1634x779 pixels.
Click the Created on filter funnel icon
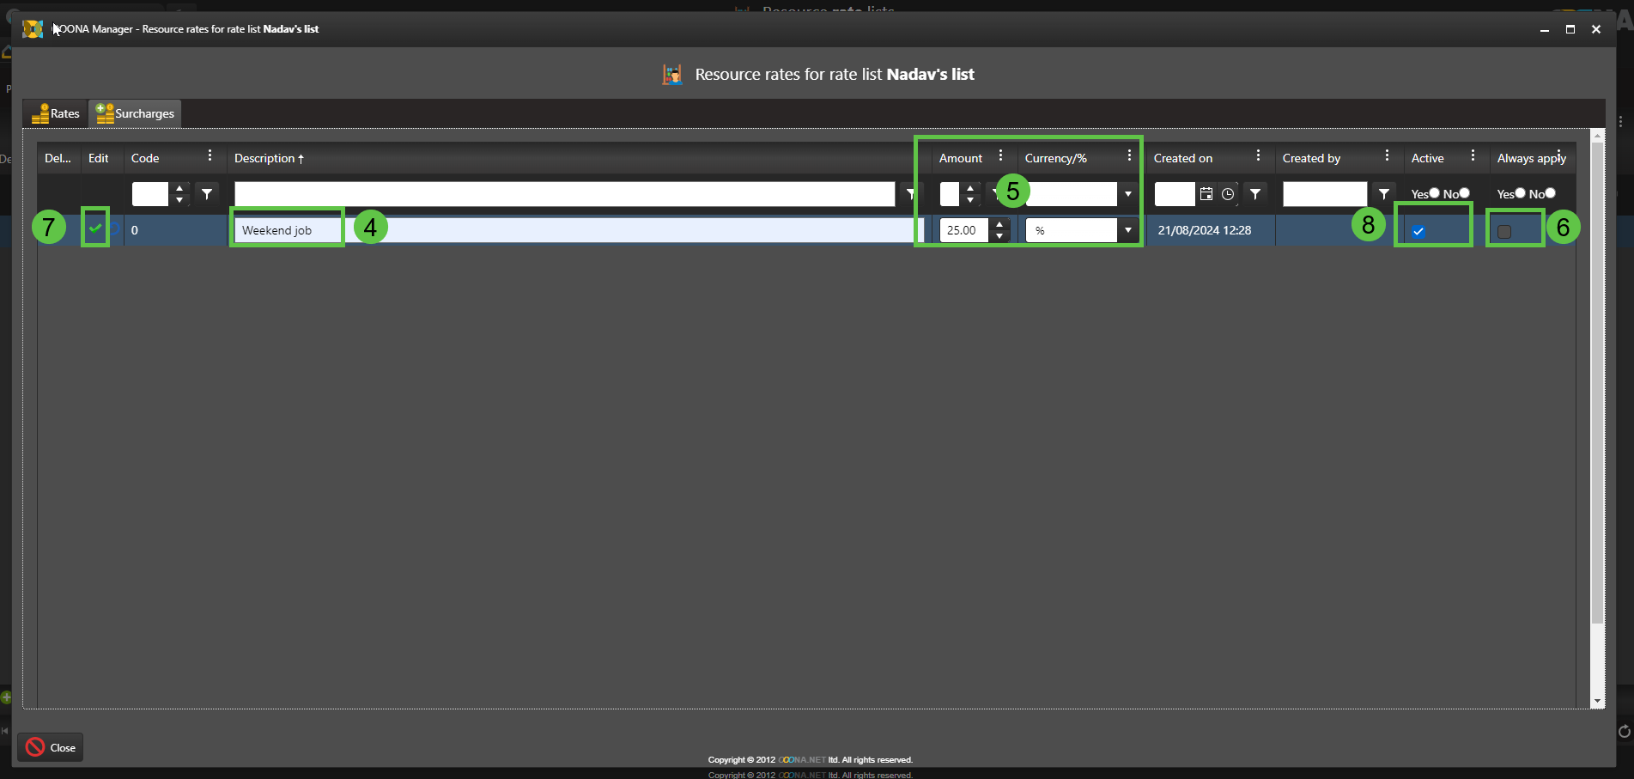[1255, 194]
